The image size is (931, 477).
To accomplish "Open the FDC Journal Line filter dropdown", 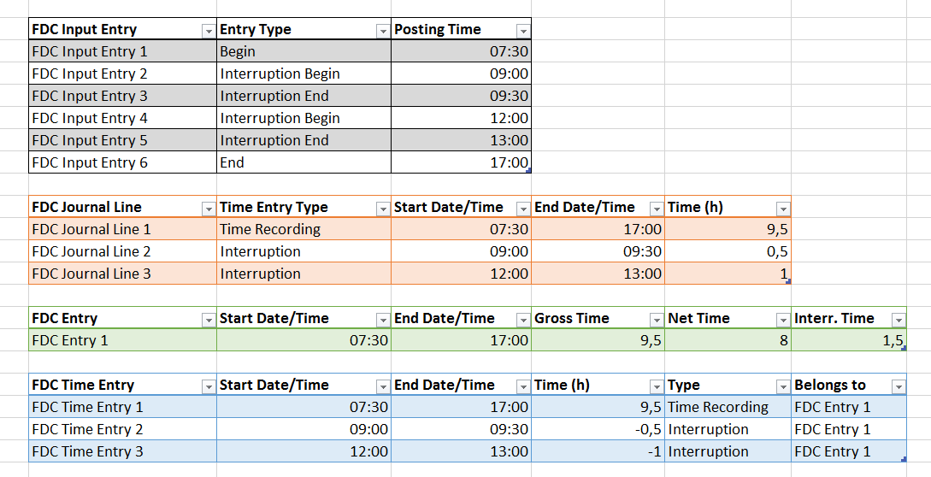I will point(208,209).
